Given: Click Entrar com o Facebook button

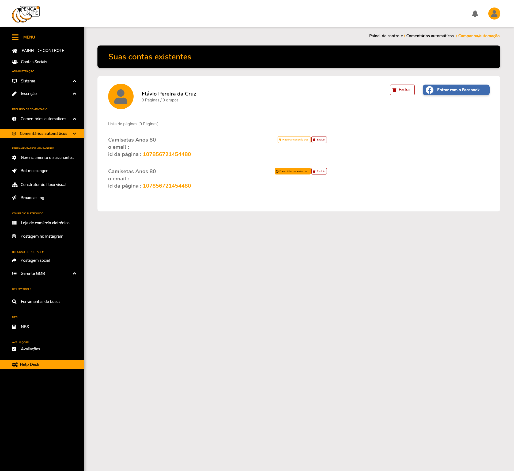Looking at the screenshot, I should coord(456,90).
